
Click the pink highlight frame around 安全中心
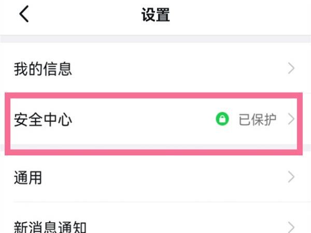click(154, 95)
